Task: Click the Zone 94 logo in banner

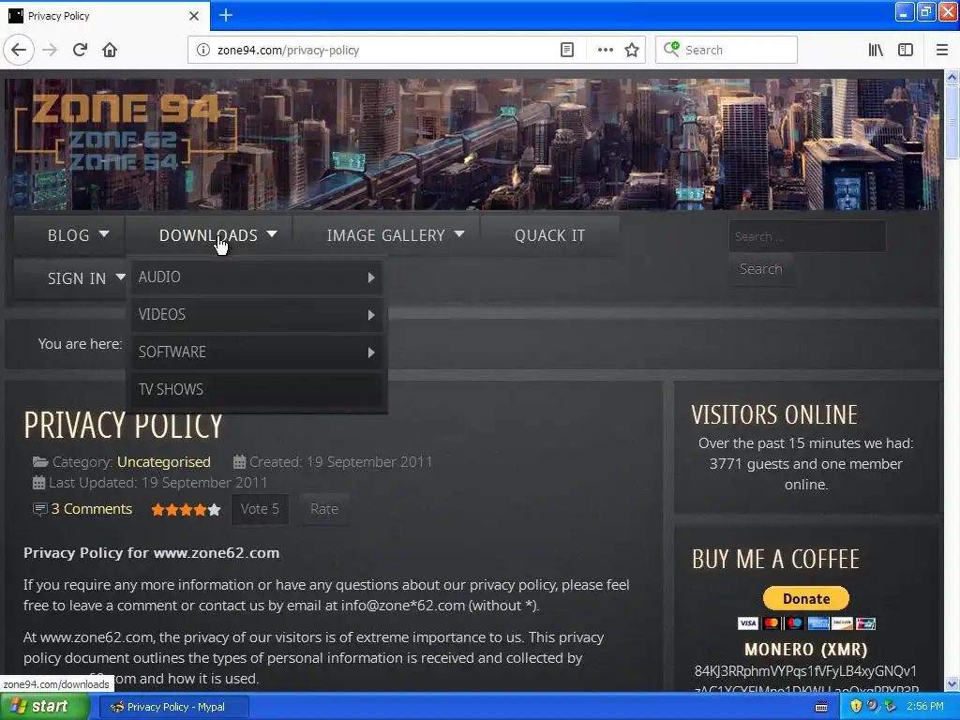Action: pyautogui.click(x=125, y=131)
